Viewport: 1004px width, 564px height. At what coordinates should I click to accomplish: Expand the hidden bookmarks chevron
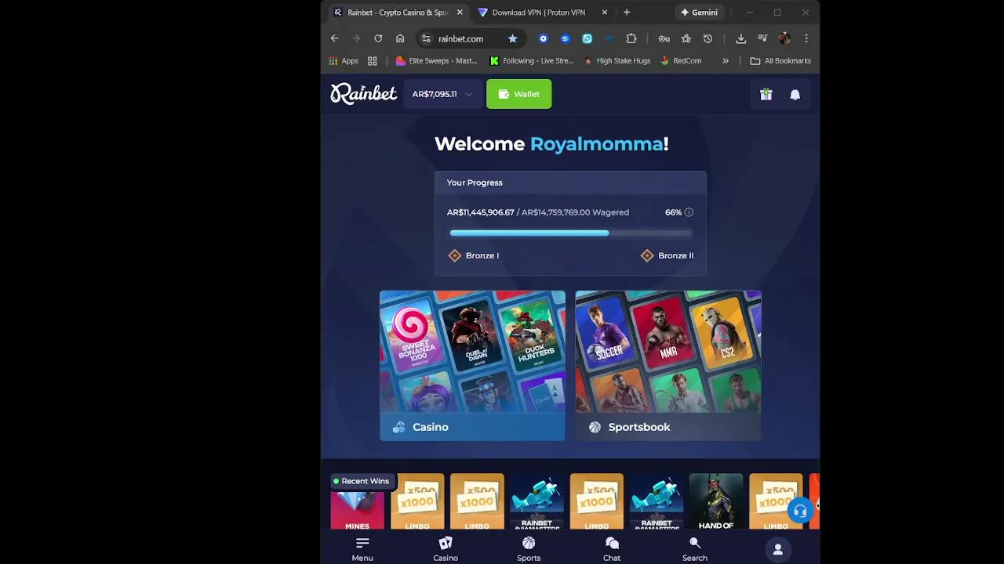(726, 61)
